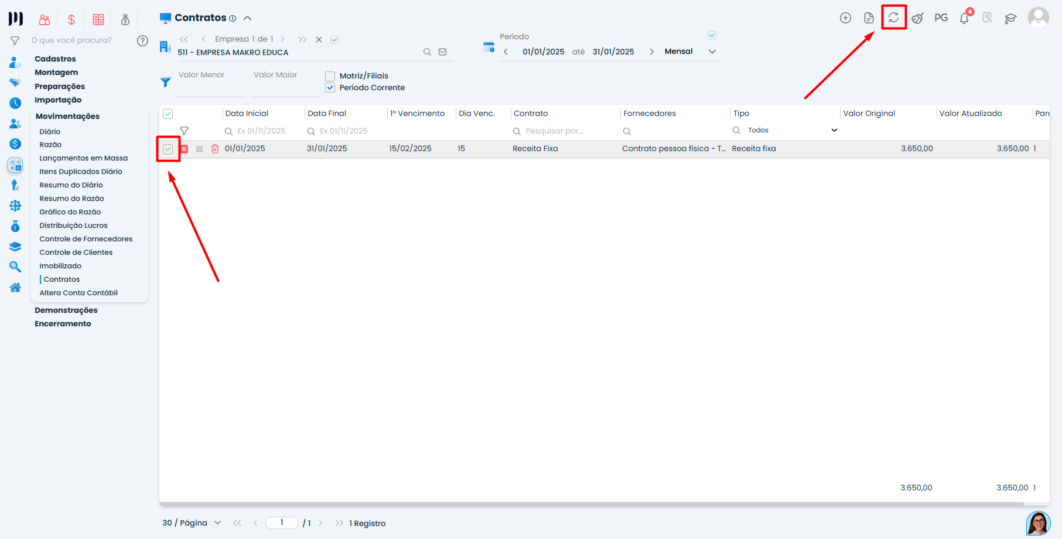This screenshot has height=539, width=1062.
Task: Open Encerramento menu
Action: [63, 323]
